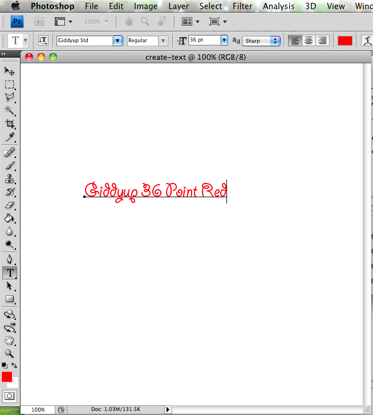Select the Rectangular Marquee tool

[x=10, y=84]
